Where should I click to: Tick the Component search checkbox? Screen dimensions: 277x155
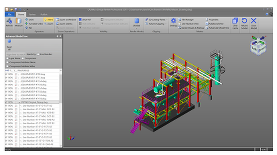pos(23,58)
